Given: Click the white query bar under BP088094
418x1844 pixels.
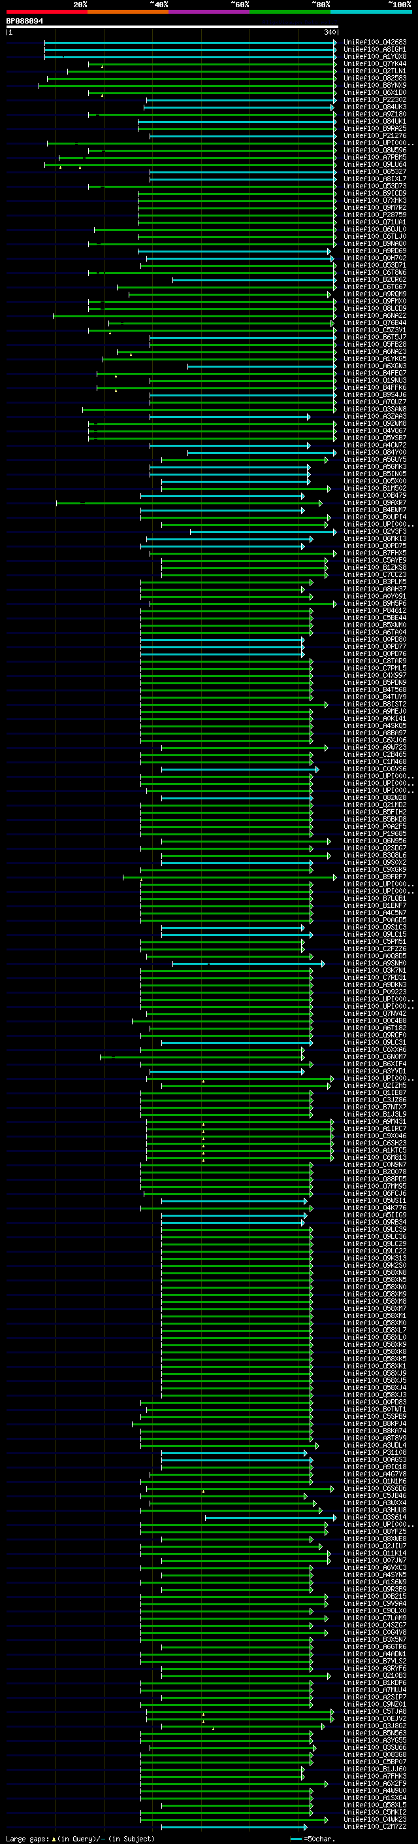Looking at the screenshot, I should 172,27.
